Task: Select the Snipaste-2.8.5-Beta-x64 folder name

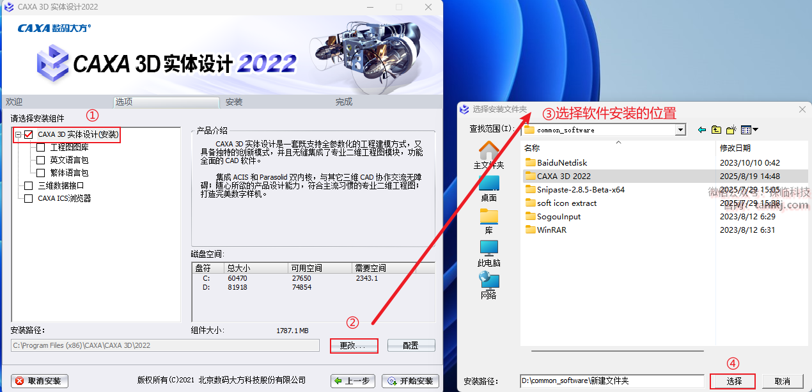Action: [581, 189]
